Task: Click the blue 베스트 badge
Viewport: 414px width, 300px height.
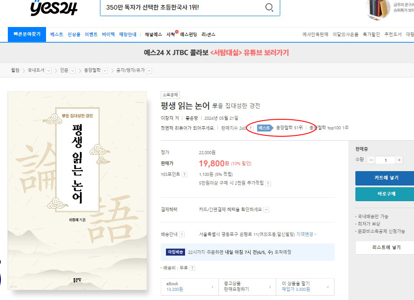Action: click(265, 128)
